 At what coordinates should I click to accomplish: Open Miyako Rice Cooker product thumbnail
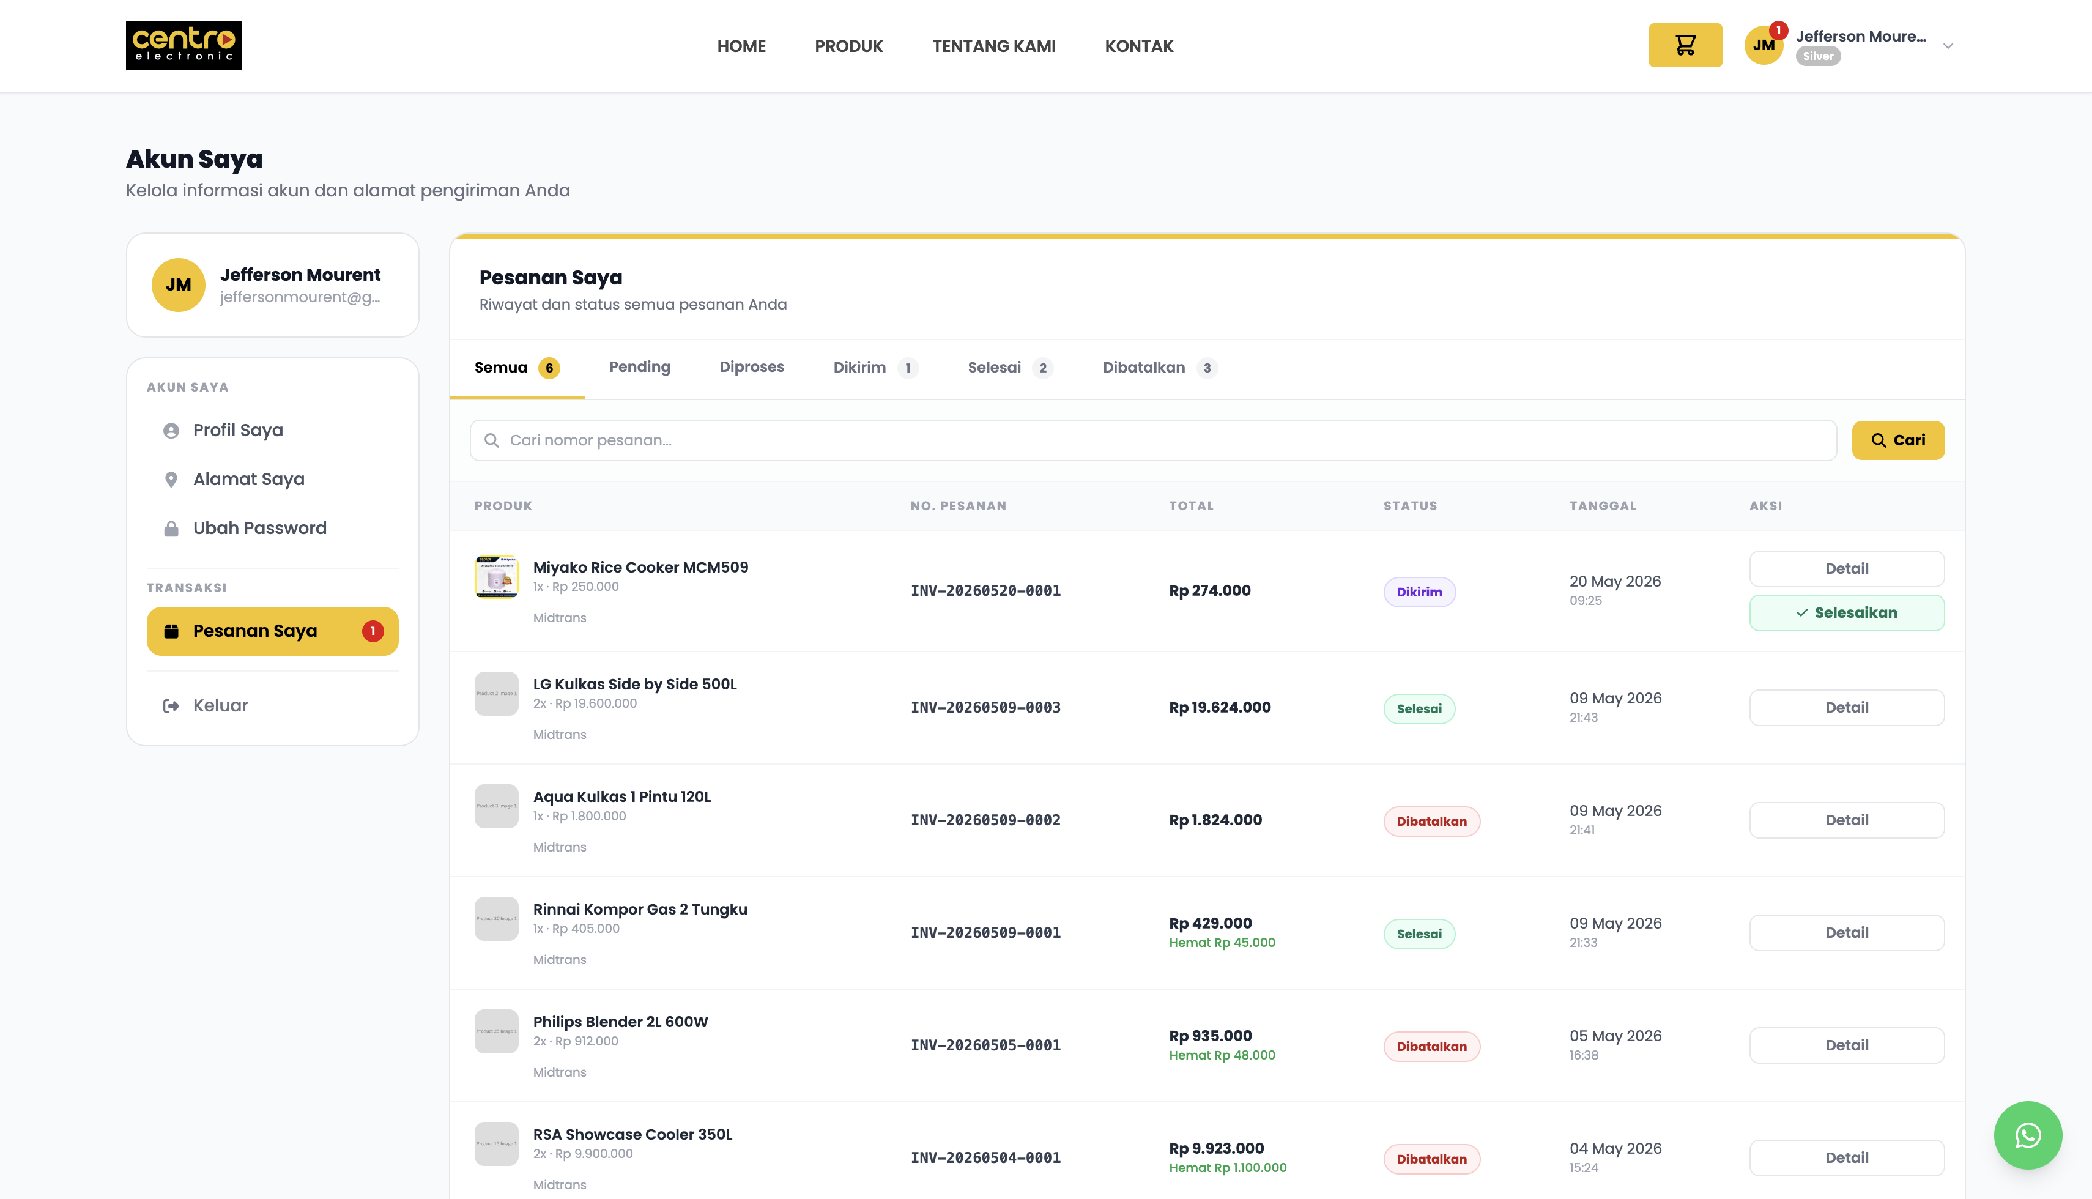(497, 576)
